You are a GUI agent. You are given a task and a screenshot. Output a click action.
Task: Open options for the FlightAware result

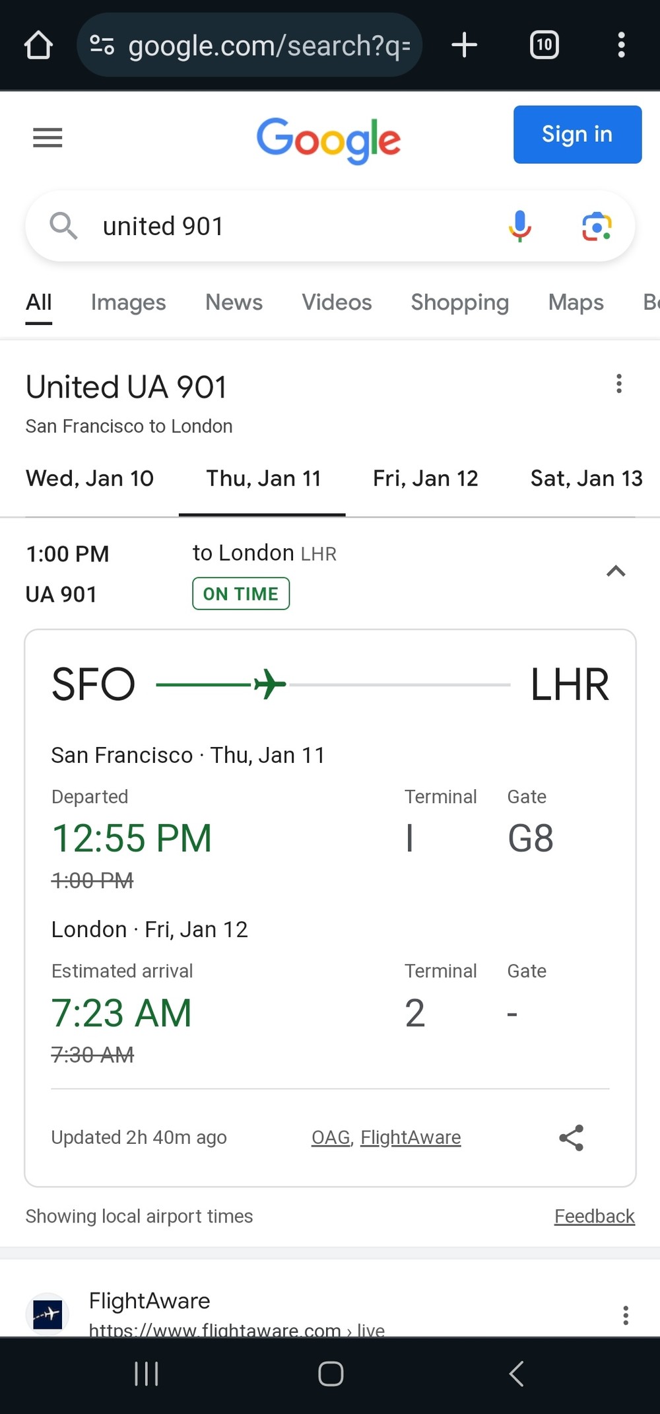pyautogui.click(x=625, y=1315)
